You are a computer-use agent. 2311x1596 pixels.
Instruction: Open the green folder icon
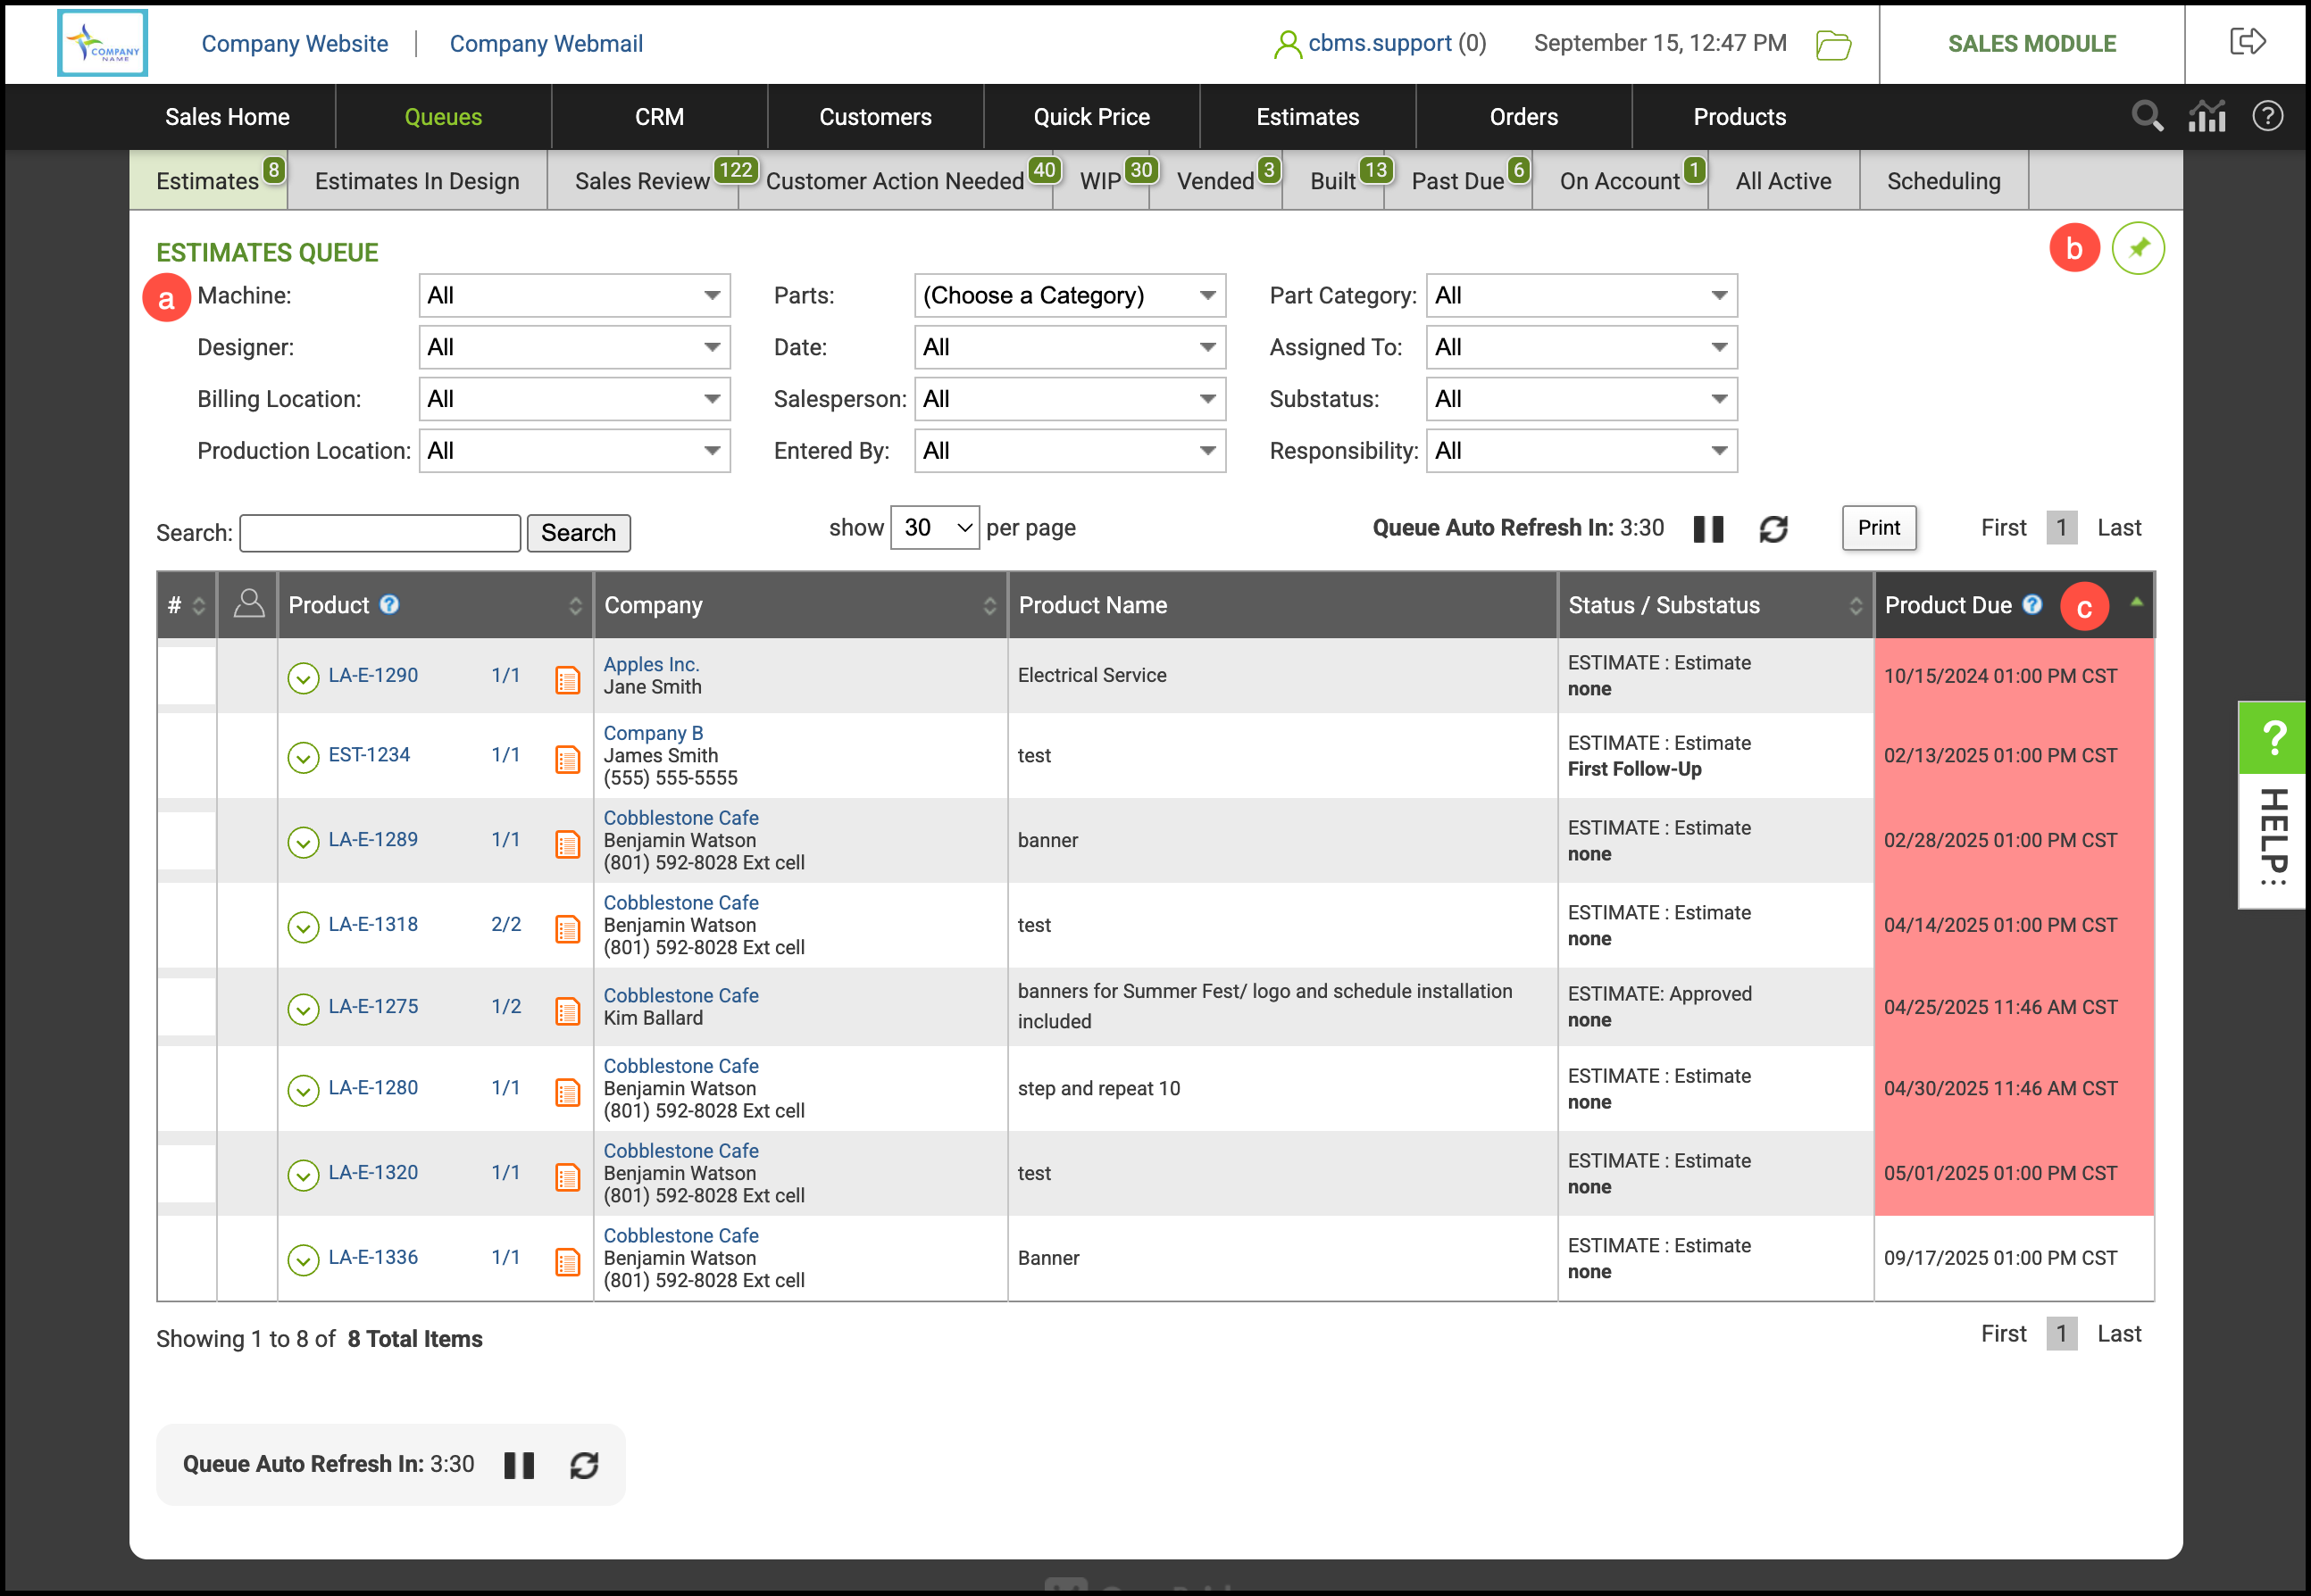click(1832, 45)
